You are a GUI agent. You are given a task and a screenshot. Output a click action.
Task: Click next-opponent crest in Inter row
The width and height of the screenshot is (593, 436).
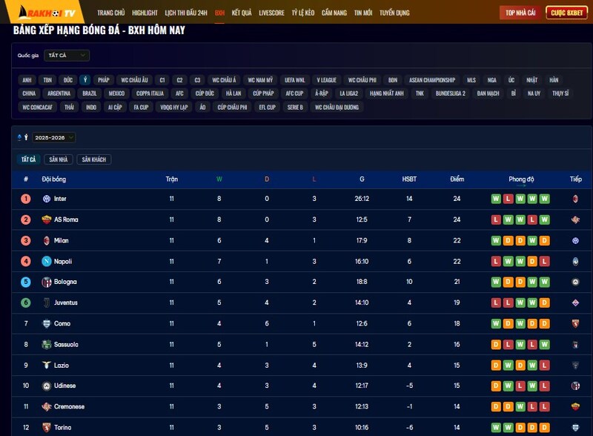(574, 199)
